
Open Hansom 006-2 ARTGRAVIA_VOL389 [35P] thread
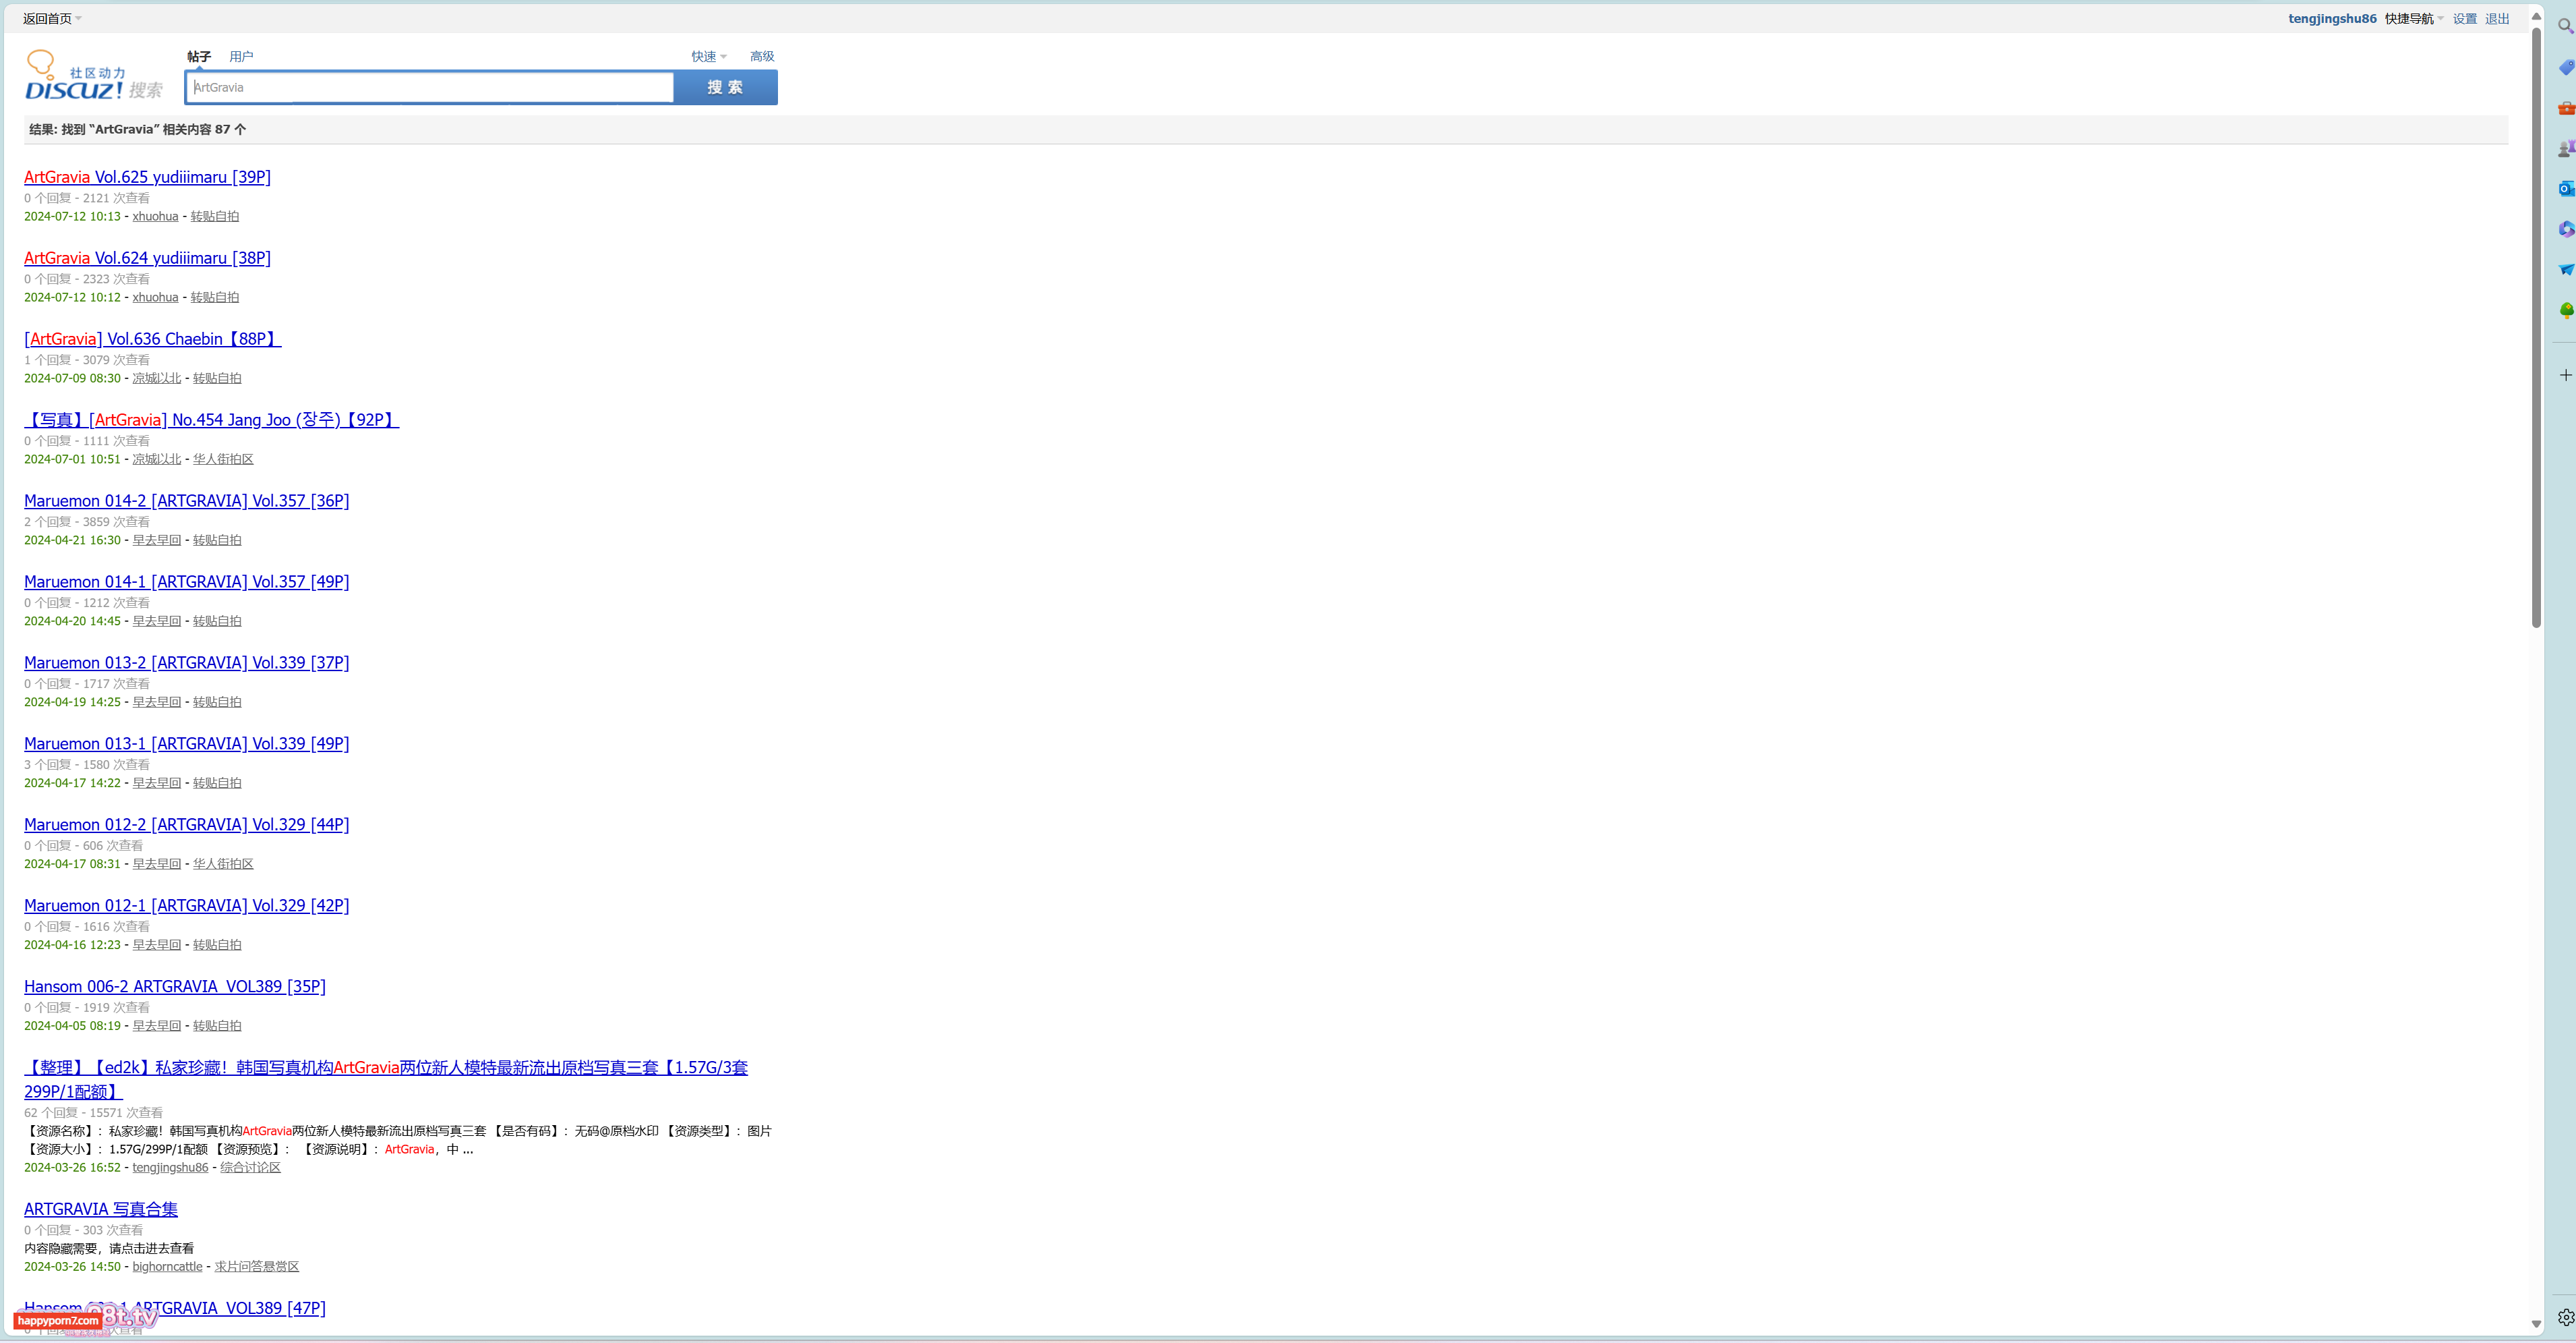point(175,988)
